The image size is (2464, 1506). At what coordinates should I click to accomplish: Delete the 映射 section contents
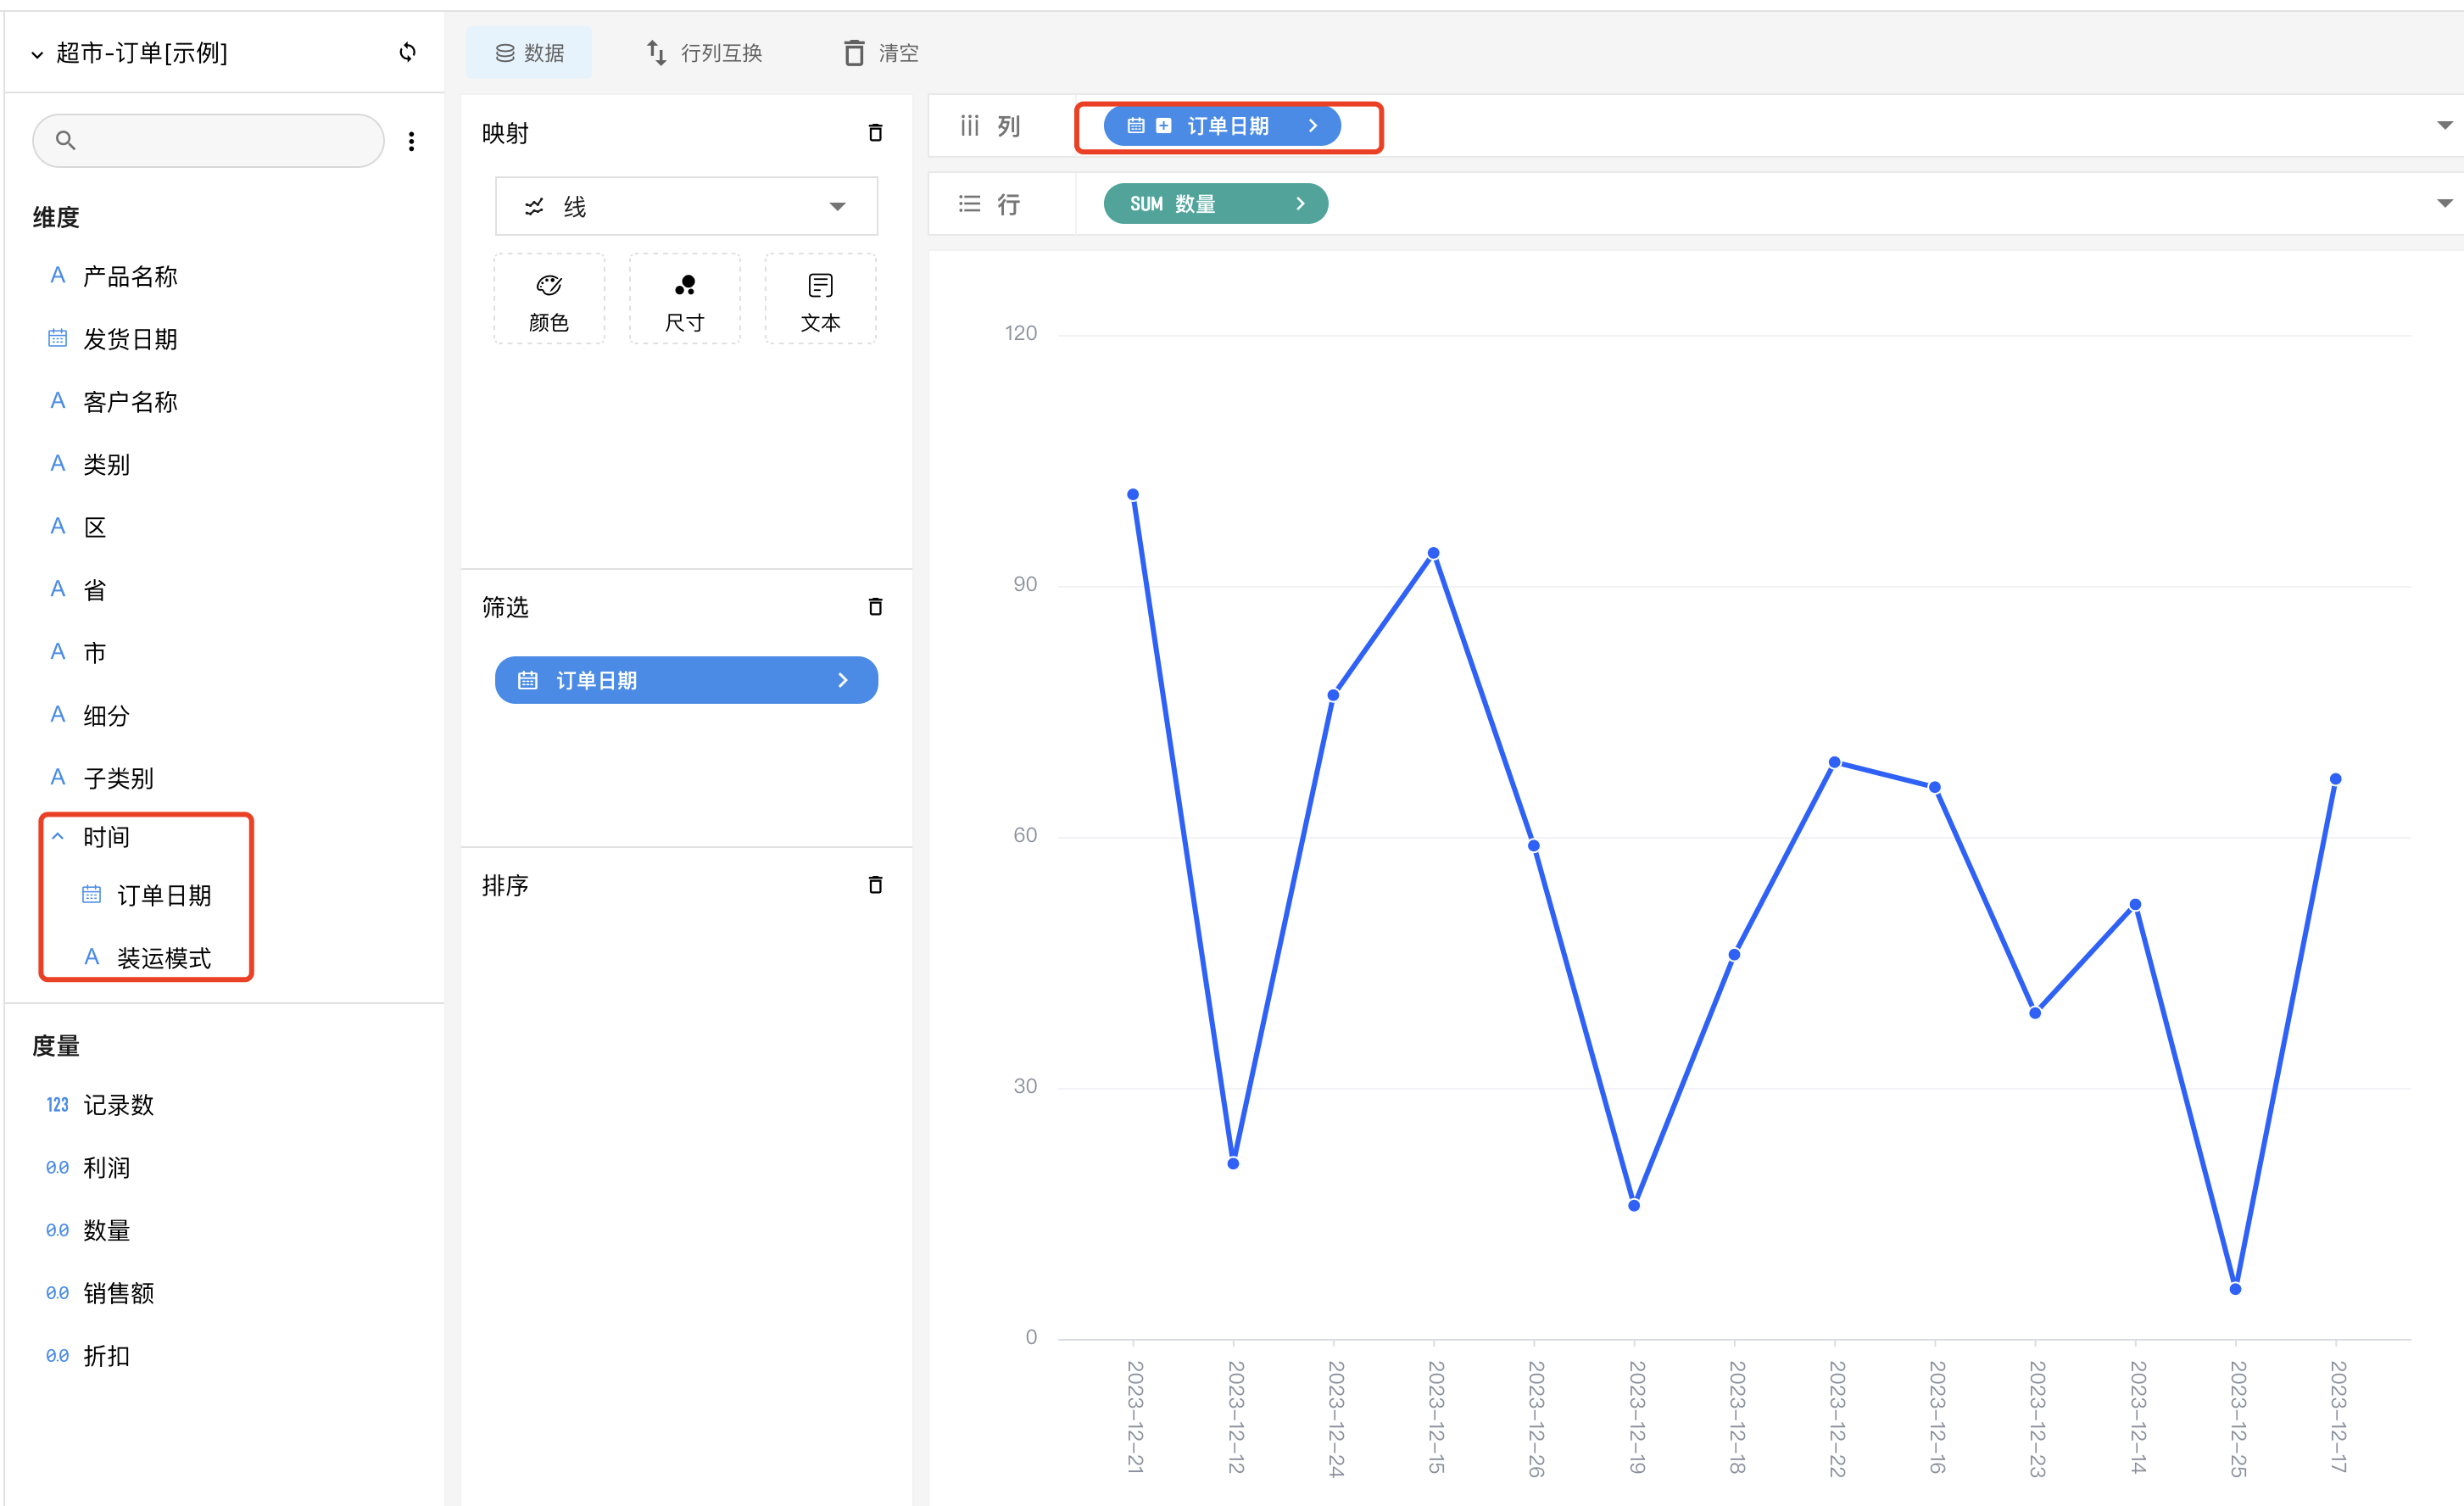coord(875,132)
